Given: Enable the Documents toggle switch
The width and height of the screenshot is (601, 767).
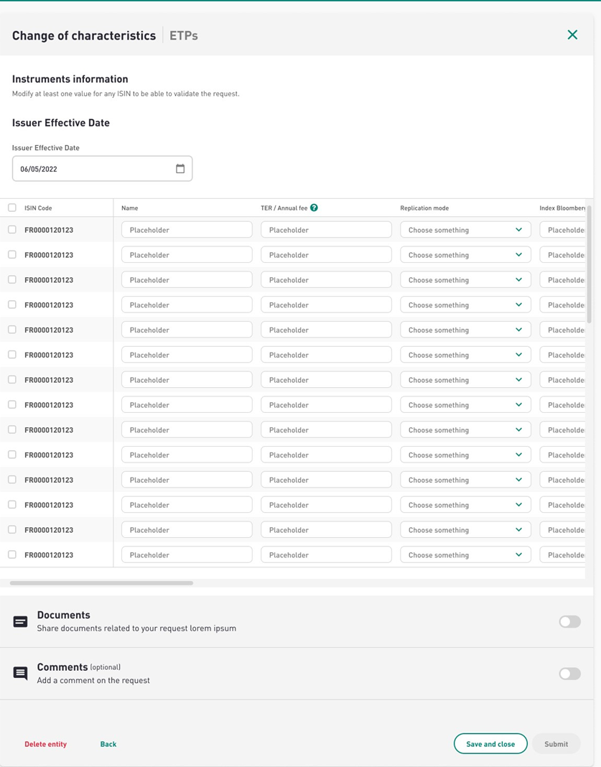Looking at the screenshot, I should (x=569, y=621).
